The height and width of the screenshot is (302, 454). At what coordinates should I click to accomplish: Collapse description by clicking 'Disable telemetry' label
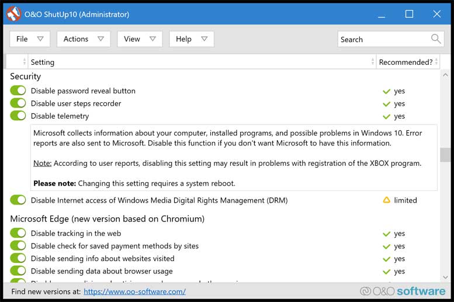click(x=60, y=116)
